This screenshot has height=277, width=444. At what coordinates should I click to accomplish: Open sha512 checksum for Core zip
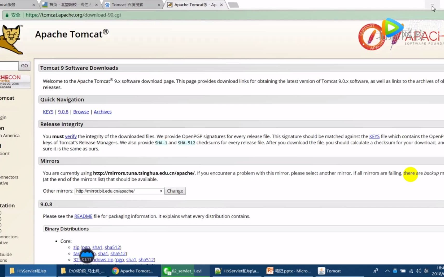[112, 247]
